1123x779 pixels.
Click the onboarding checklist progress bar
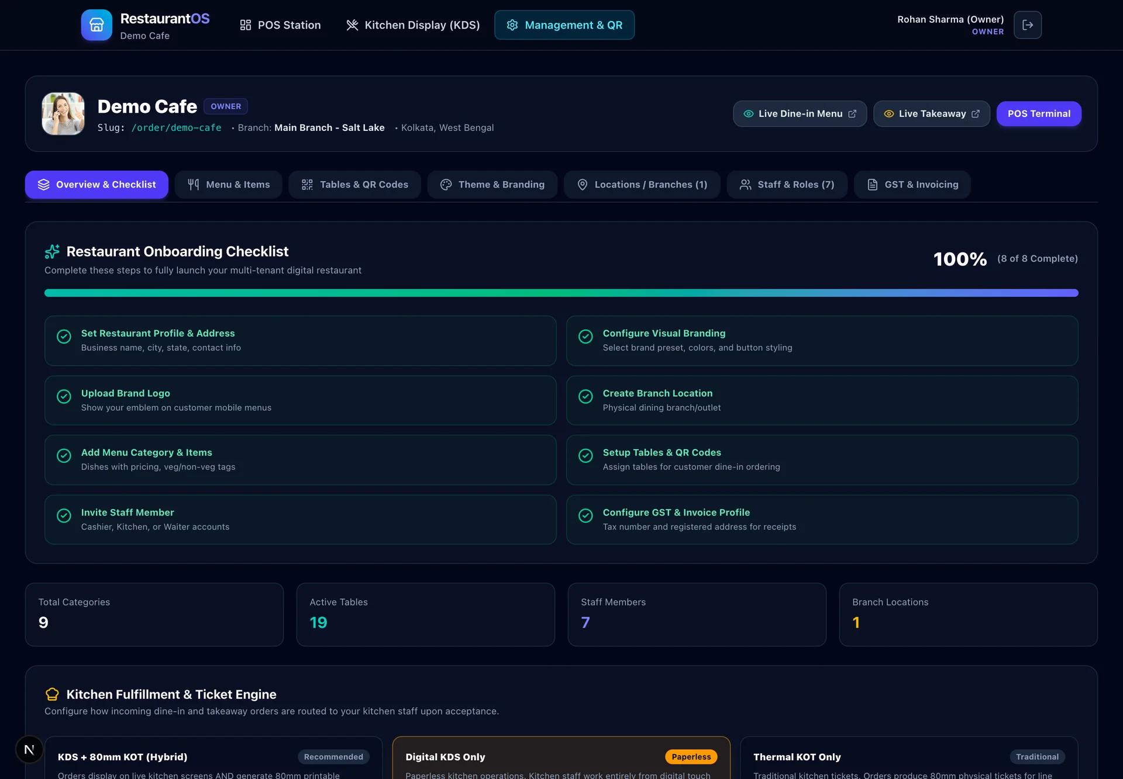561,293
